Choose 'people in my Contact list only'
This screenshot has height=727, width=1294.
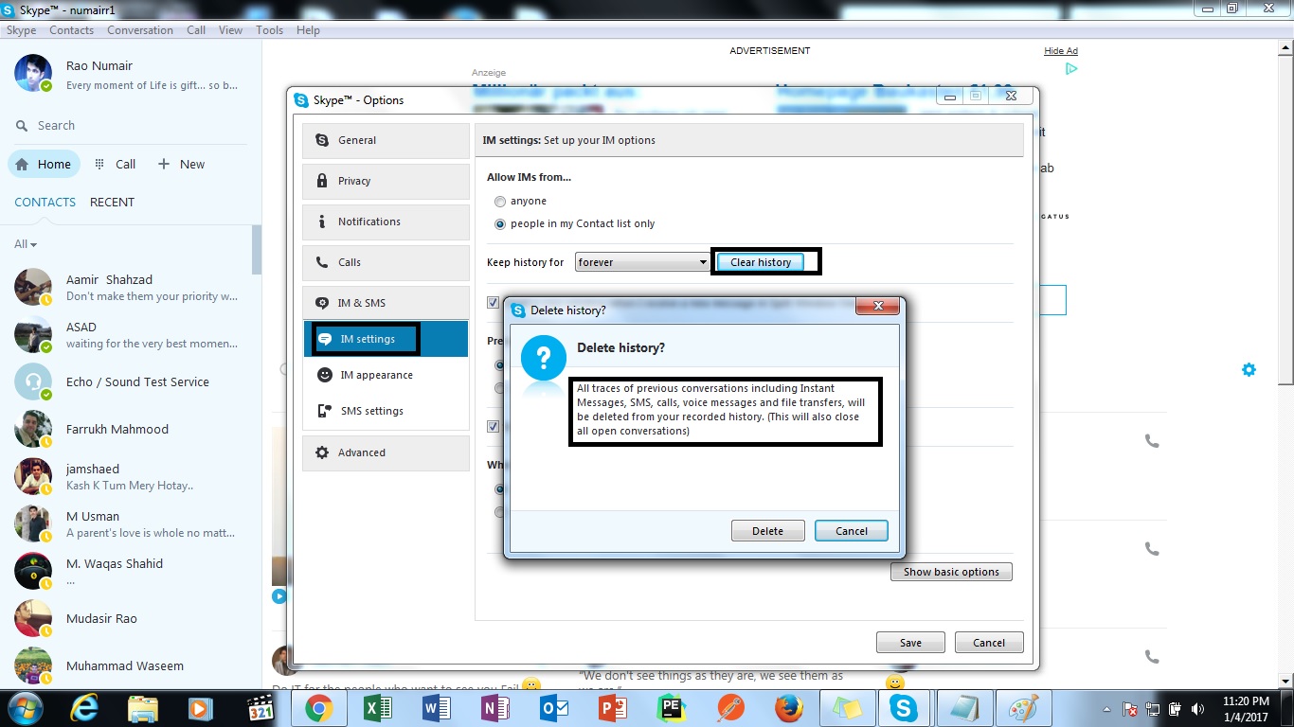pos(500,223)
